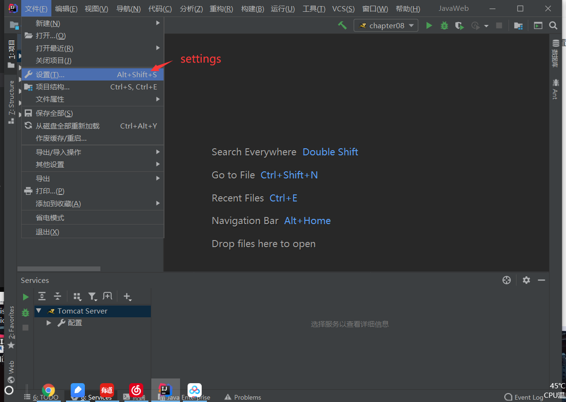Run chapter08 with coverage using the shield icon
566x402 pixels.
pyautogui.click(x=459, y=25)
